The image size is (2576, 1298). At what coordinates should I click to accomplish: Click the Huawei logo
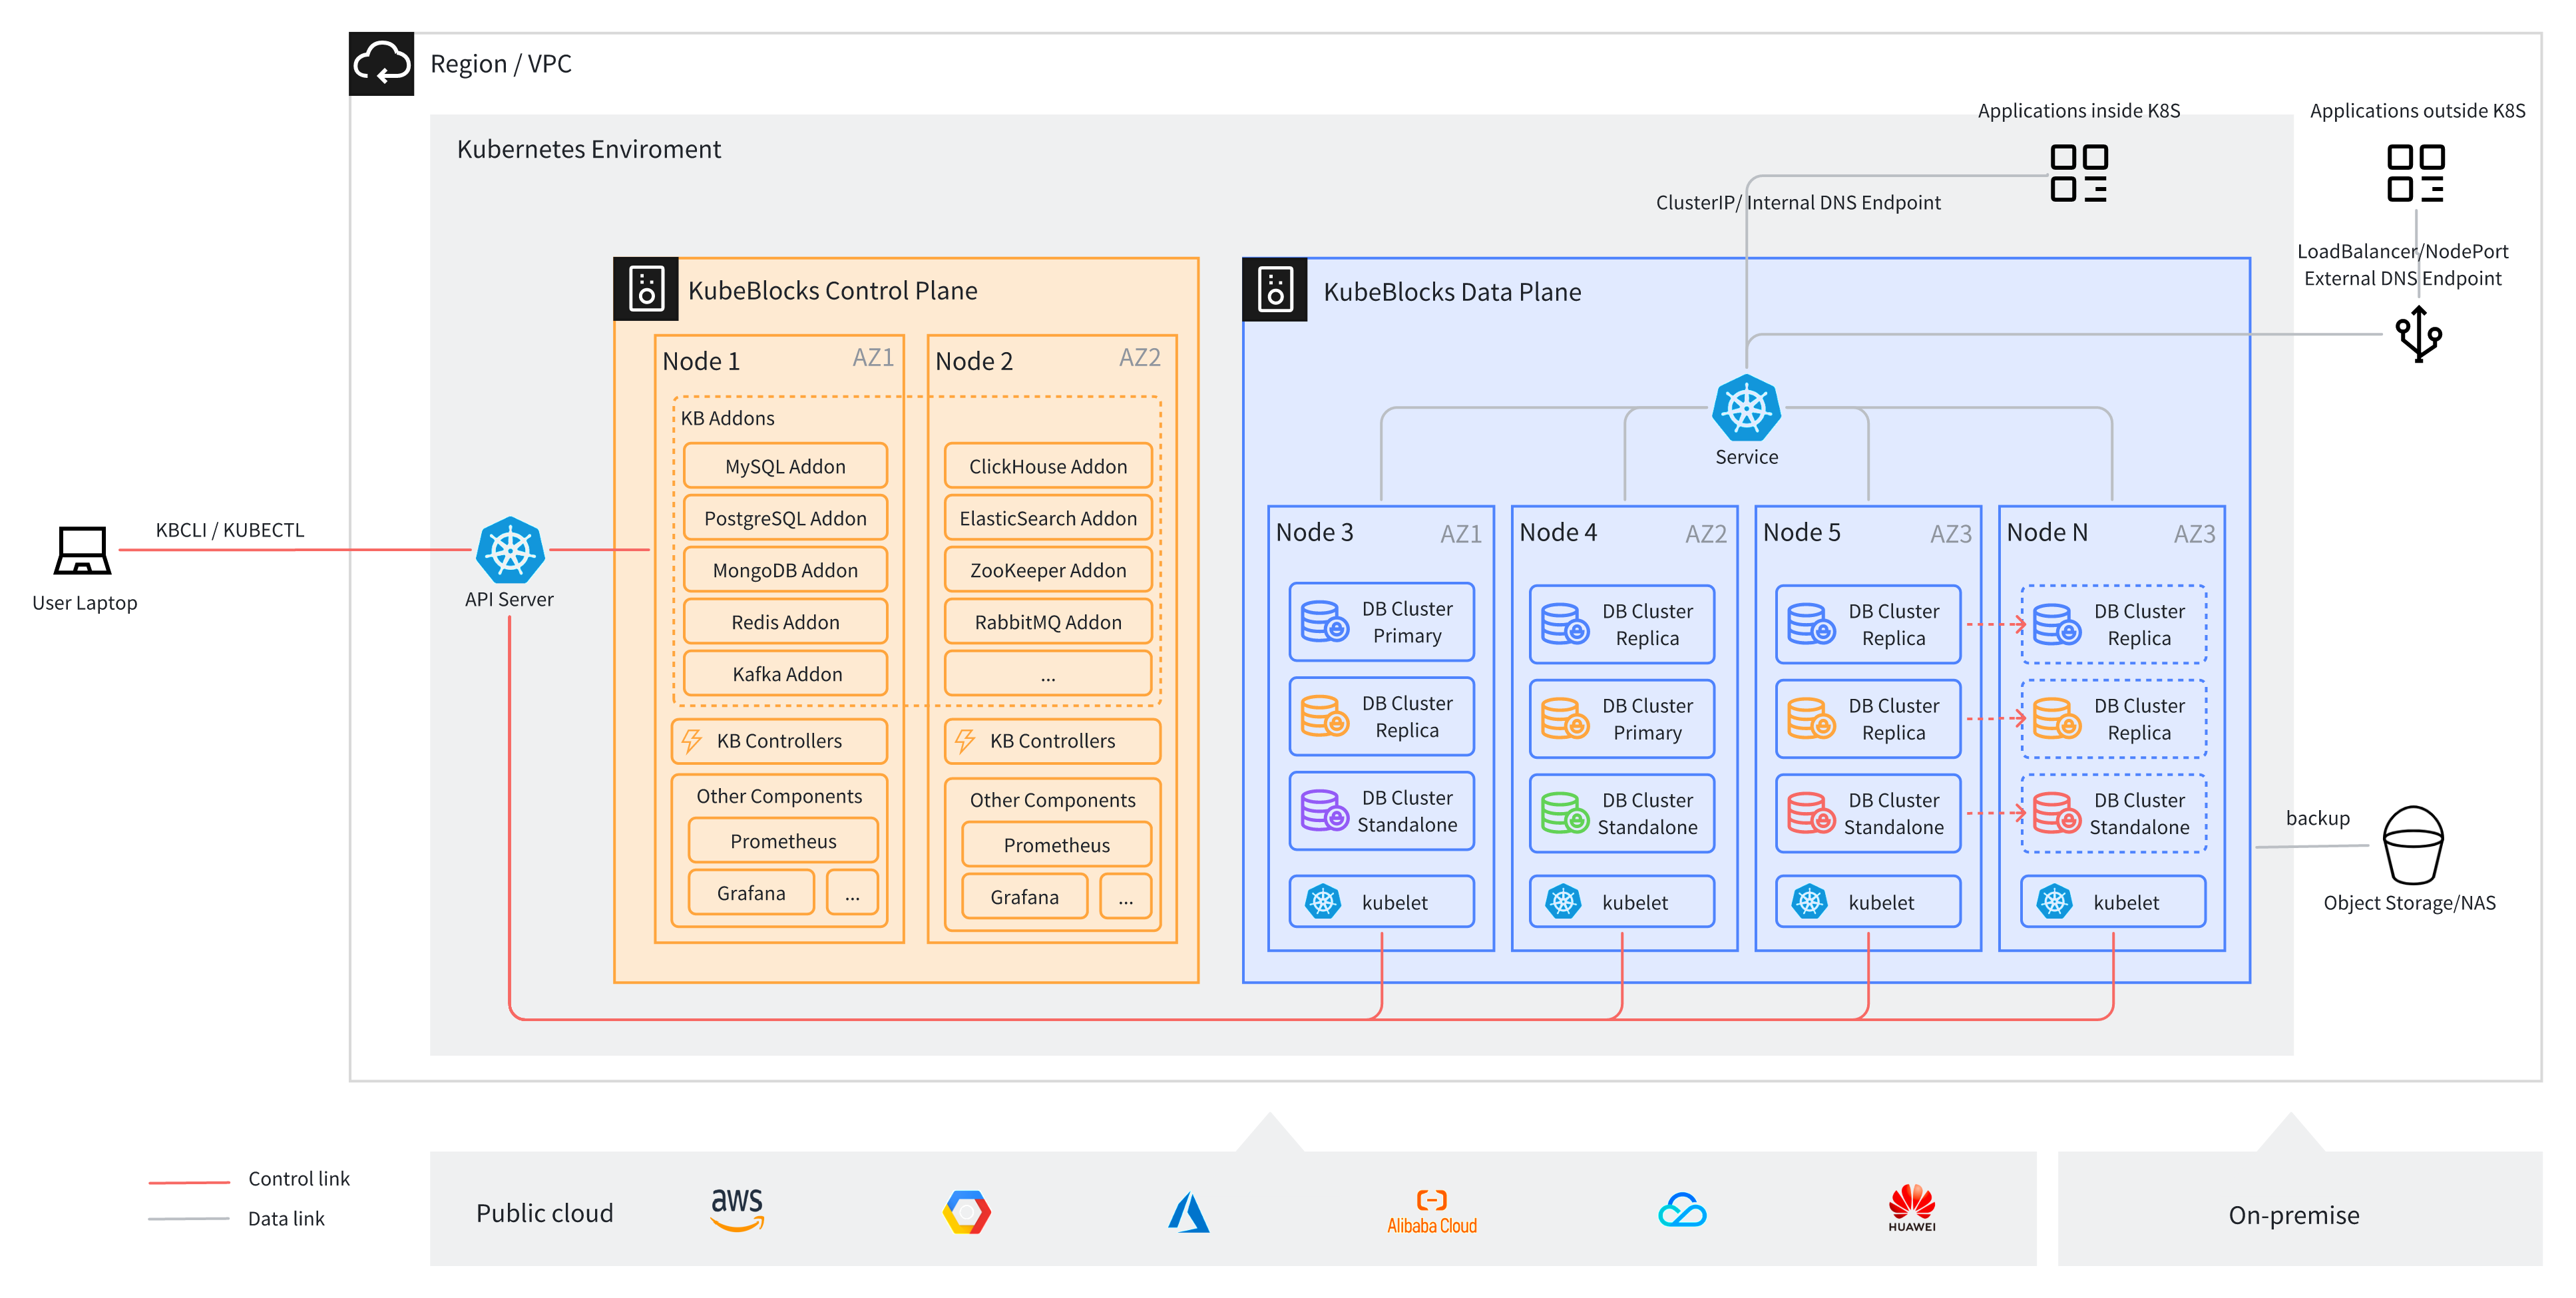coord(1911,1208)
